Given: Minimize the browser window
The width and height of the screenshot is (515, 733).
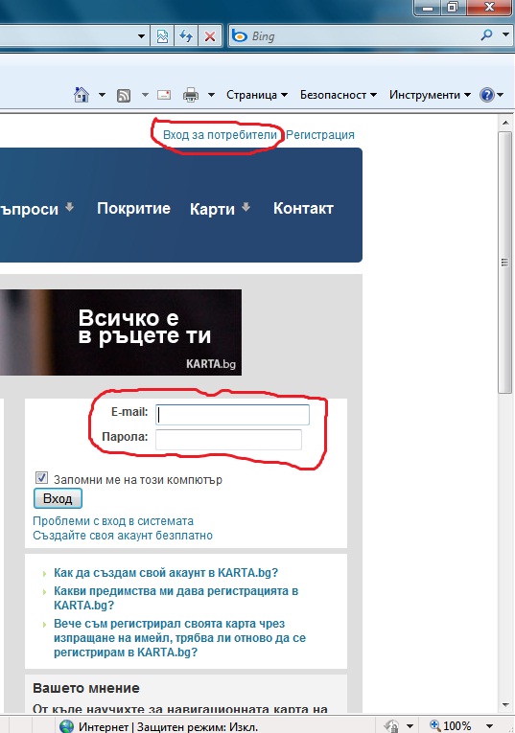Looking at the screenshot, I should [x=428, y=7].
